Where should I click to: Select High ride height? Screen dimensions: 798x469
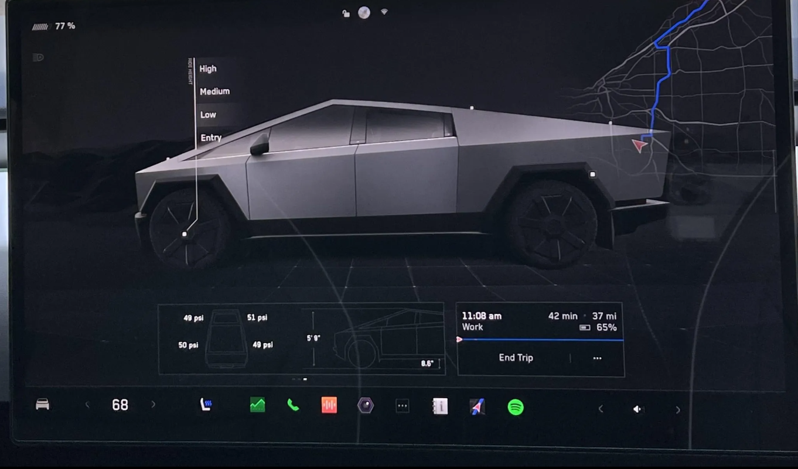click(208, 69)
